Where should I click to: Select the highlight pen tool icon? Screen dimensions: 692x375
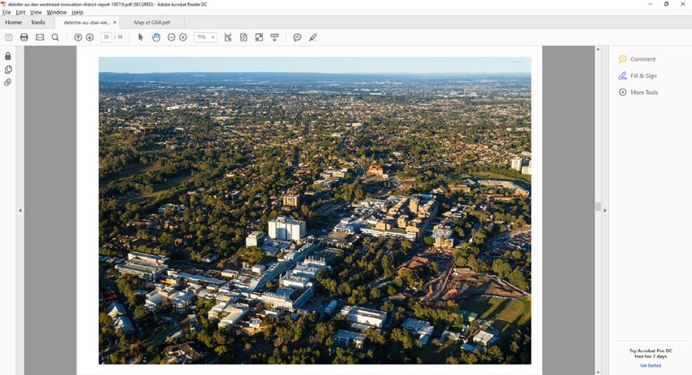pos(313,37)
